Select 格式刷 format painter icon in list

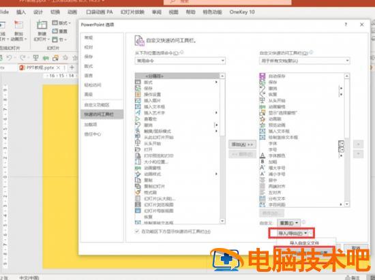[138, 192]
